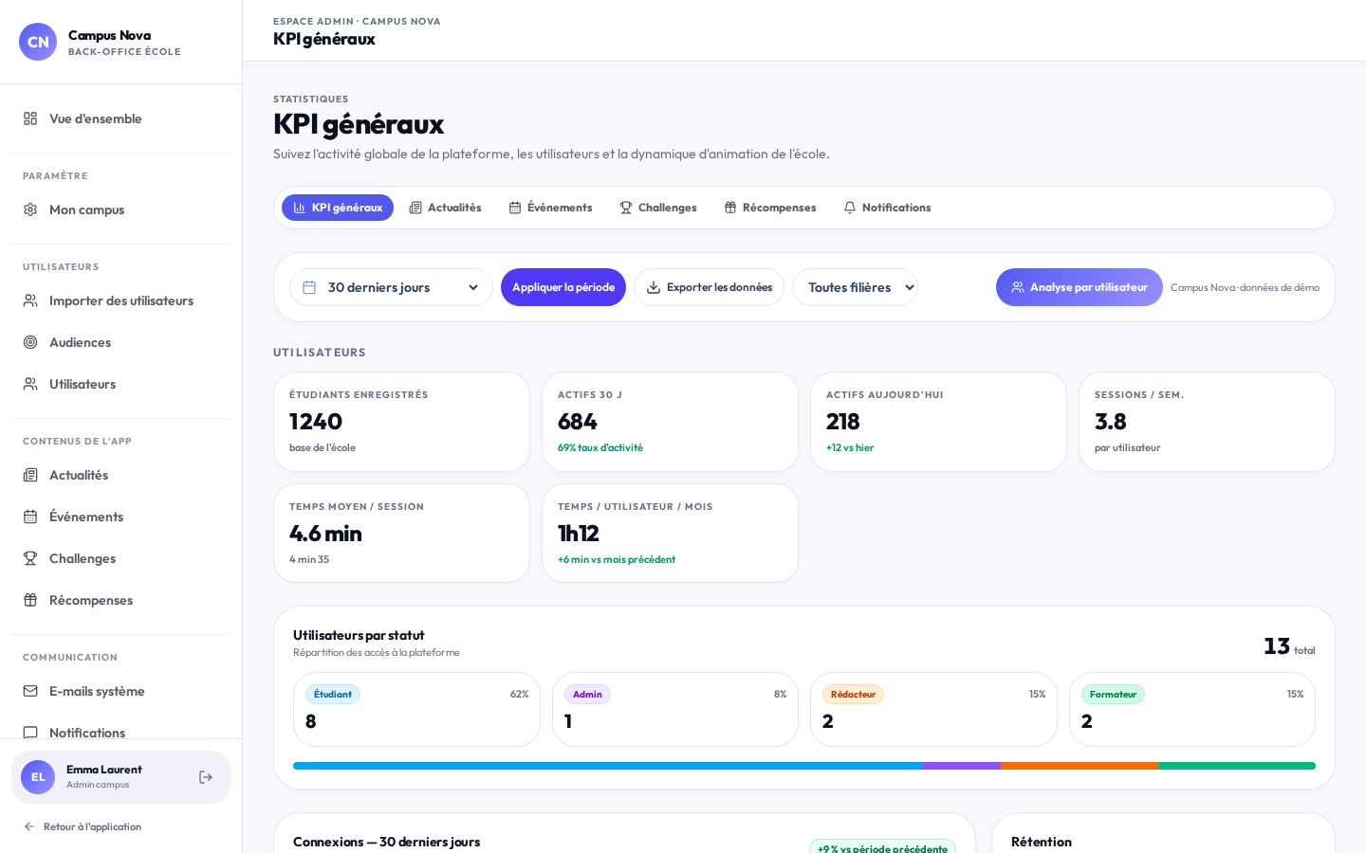
Task: Select the Notifications tab
Action: tap(887, 208)
